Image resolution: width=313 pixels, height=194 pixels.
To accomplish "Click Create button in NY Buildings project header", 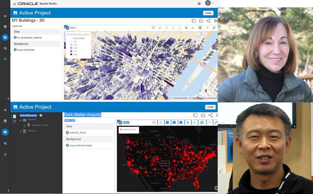I will (208, 13).
